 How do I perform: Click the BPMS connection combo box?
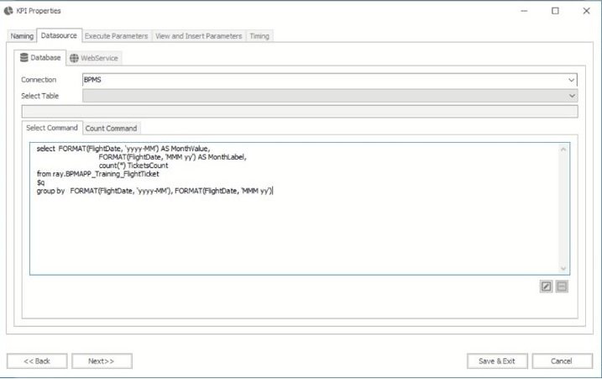pos(330,80)
